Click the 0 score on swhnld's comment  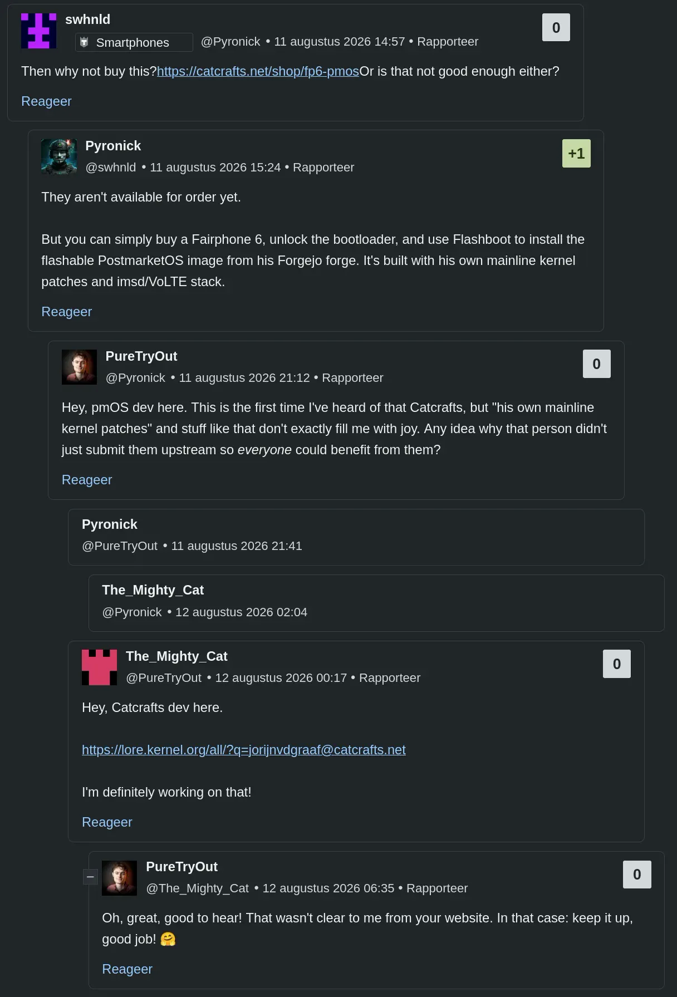(556, 28)
